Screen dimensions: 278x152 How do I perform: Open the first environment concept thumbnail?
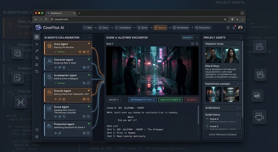click(214, 94)
